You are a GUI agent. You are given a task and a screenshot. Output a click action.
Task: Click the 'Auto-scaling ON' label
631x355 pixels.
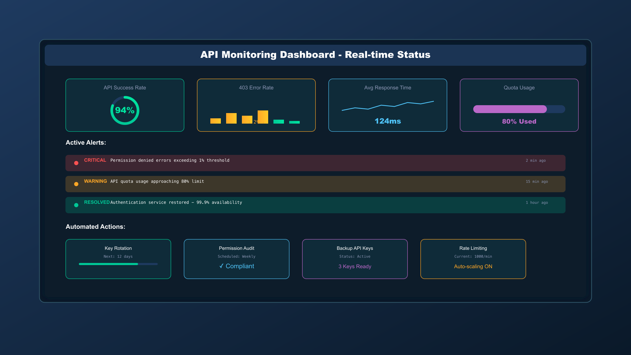[473, 266]
